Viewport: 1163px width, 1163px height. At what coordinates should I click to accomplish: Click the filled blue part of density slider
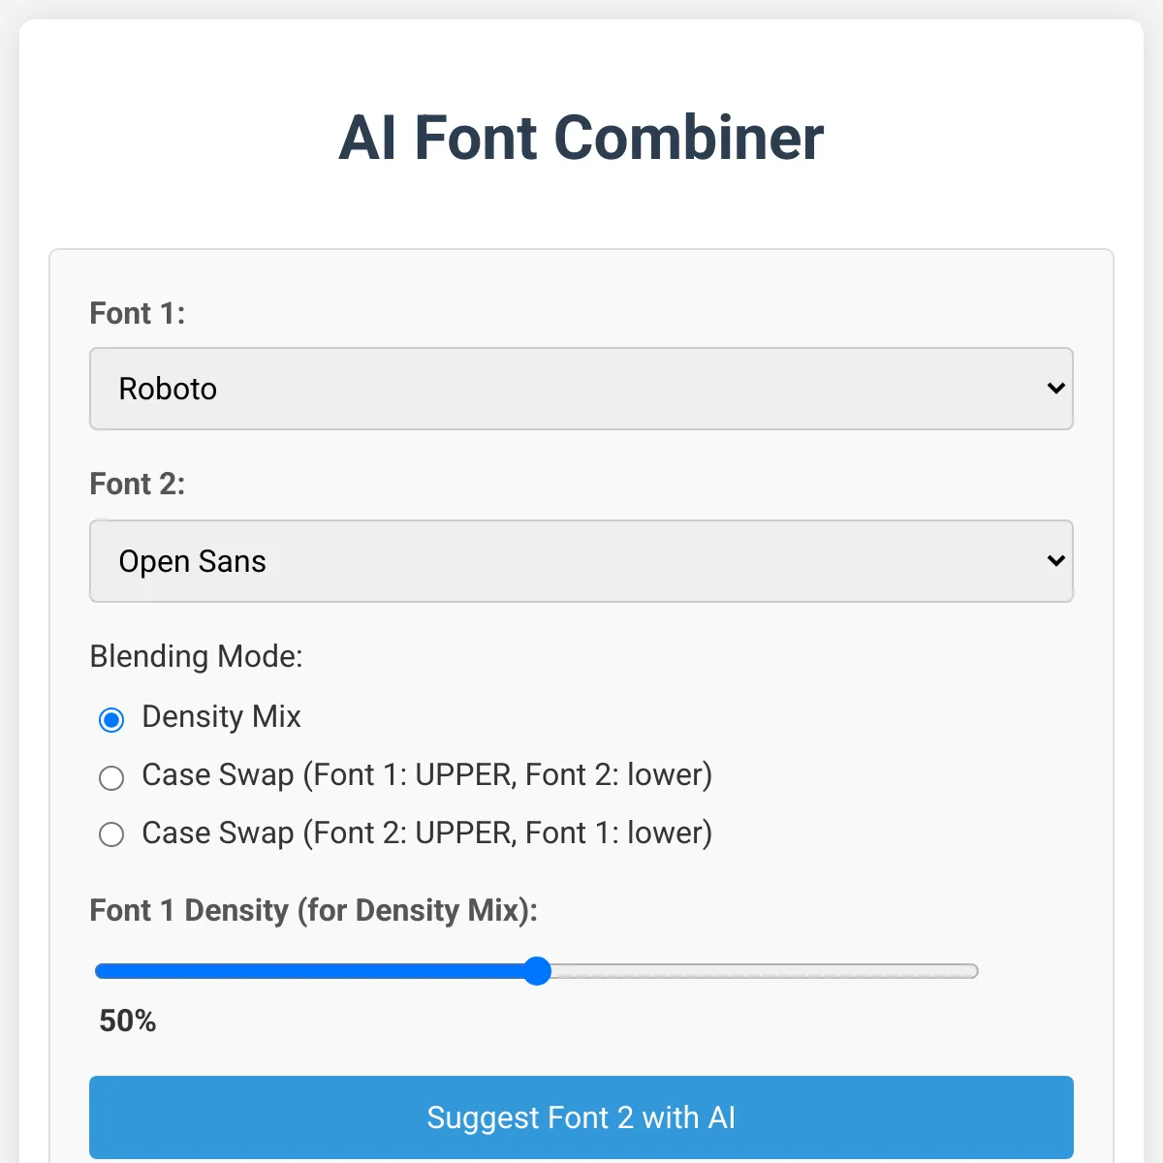[x=309, y=971]
